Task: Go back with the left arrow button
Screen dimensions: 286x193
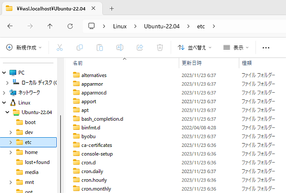Action: 10,26
